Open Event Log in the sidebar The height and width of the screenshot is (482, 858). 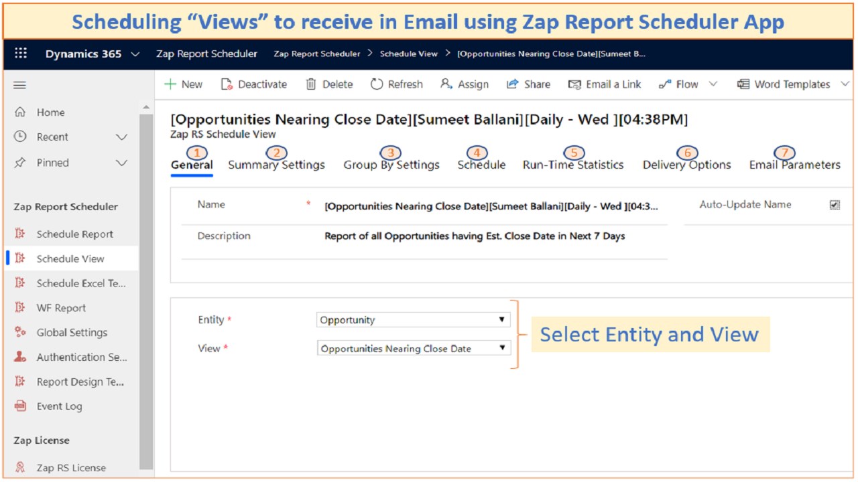point(59,406)
